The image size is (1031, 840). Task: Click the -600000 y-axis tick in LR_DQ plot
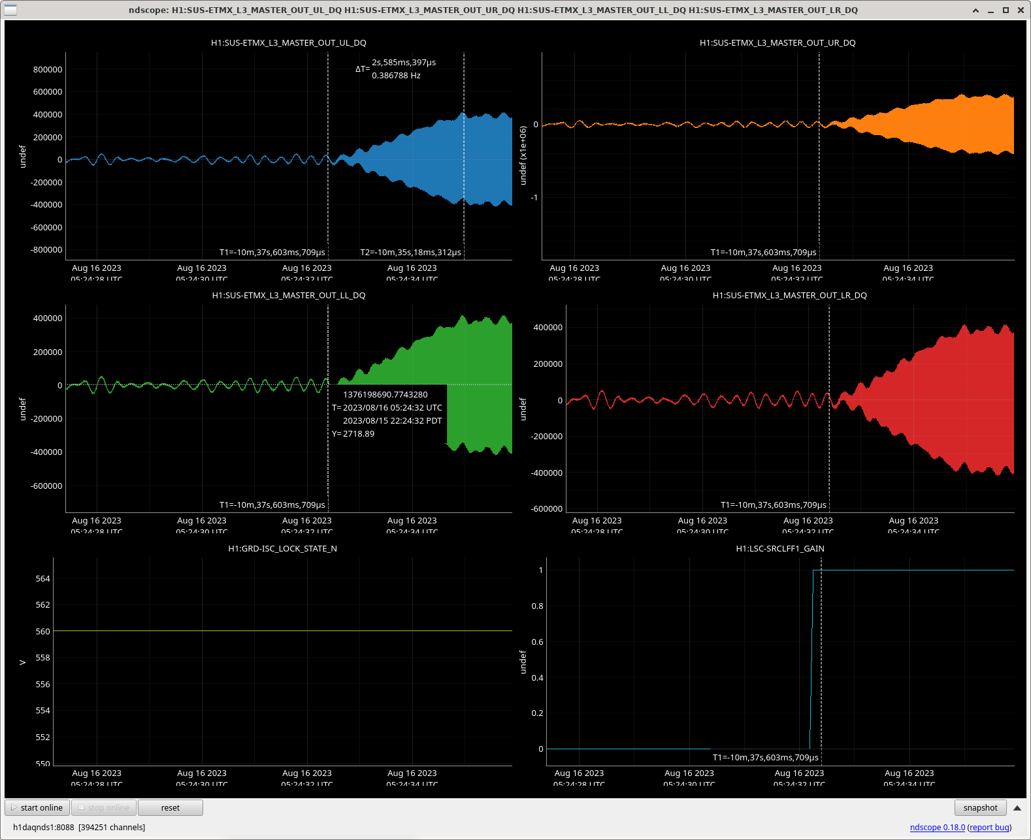click(x=547, y=508)
